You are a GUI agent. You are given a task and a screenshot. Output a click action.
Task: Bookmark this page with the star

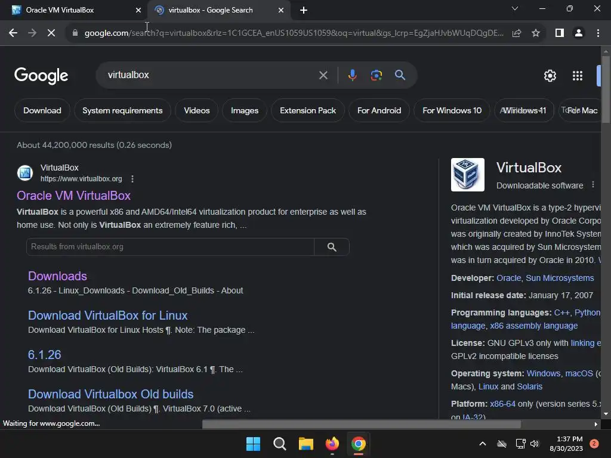536,33
